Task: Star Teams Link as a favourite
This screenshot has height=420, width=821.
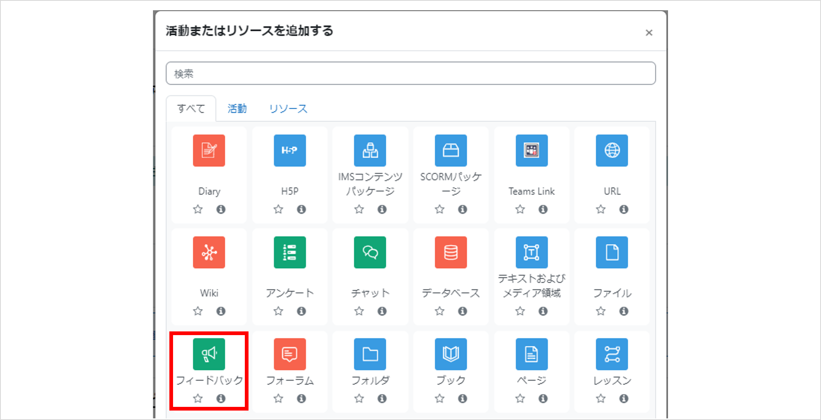Action: (520, 209)
